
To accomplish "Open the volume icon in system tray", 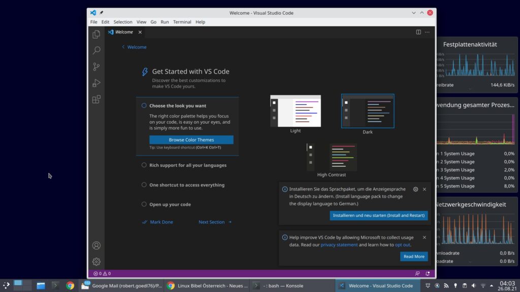I will 474,285.
